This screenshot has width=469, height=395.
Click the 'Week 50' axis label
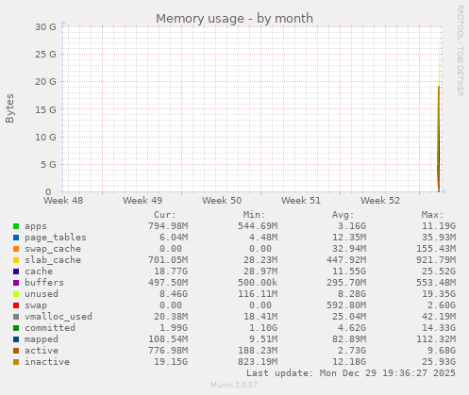click(x=222, y=201)
